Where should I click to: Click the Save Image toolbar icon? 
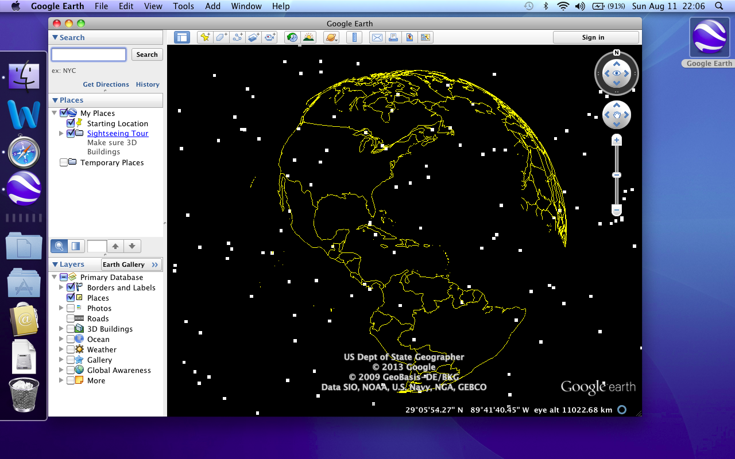coord(425,37)
